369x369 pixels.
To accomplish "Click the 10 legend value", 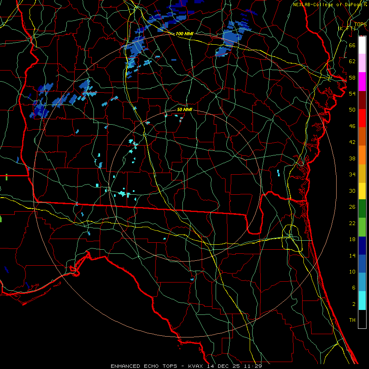I will 352,271.
